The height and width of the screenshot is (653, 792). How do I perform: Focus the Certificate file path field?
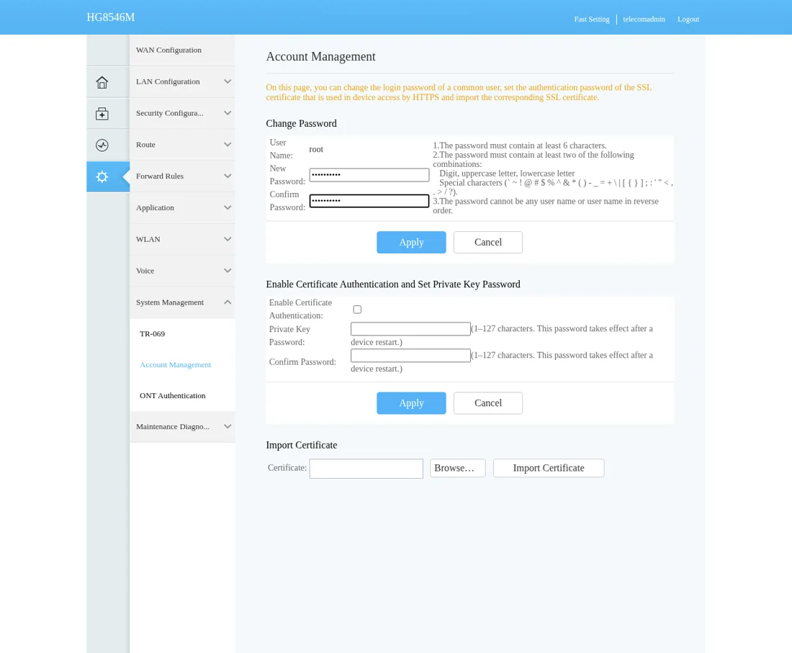[366, 469]
